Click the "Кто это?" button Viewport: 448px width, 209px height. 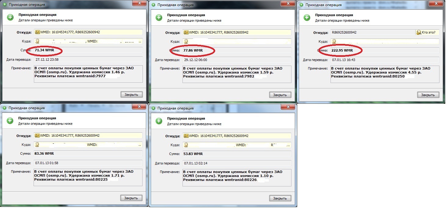(x=427, y=32)
